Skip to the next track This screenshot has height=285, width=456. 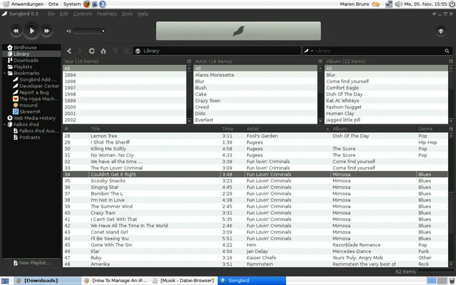tap(47, 31)
